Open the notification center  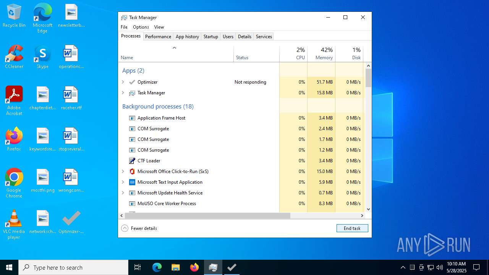point(476,267)
